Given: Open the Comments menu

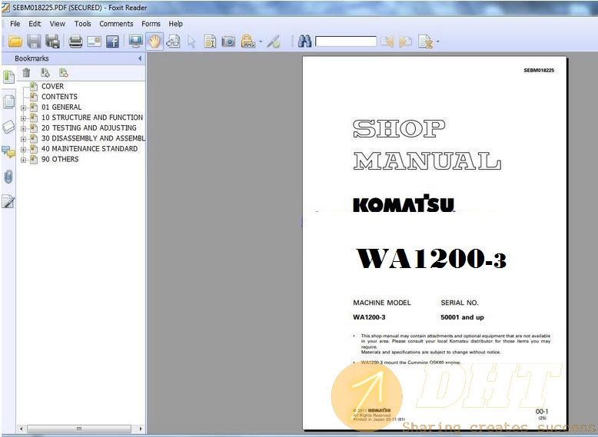Looking at the screenshot, I should point(116,24).
